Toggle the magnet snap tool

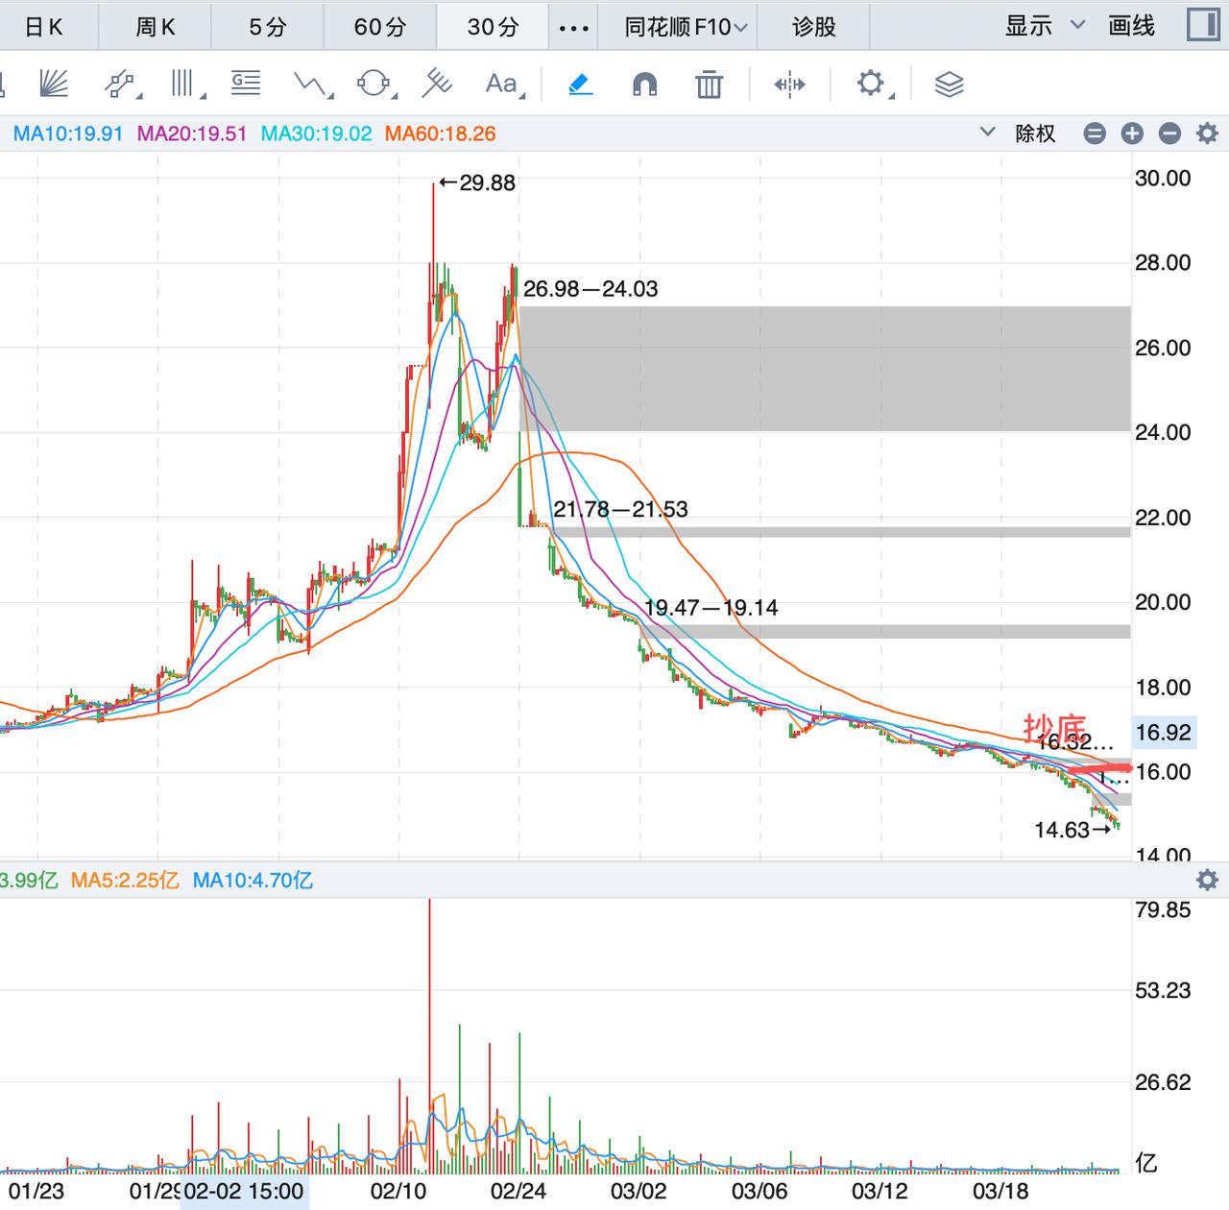pyautogui.click(x=644, y=85)
